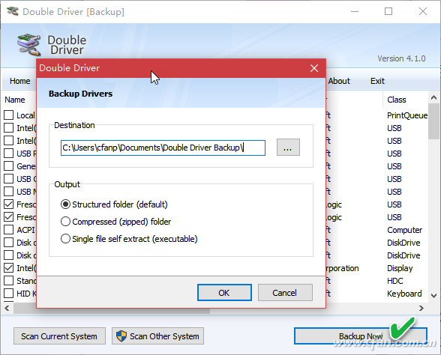
Task: Minimize the Double Driver window
Action: (x=355, y=11)
